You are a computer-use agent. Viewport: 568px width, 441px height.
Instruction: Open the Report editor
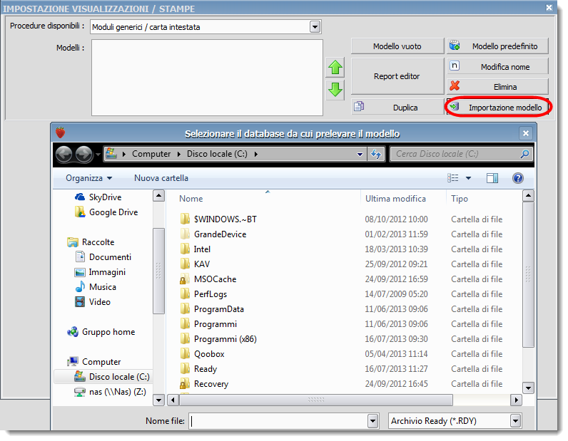397,76
